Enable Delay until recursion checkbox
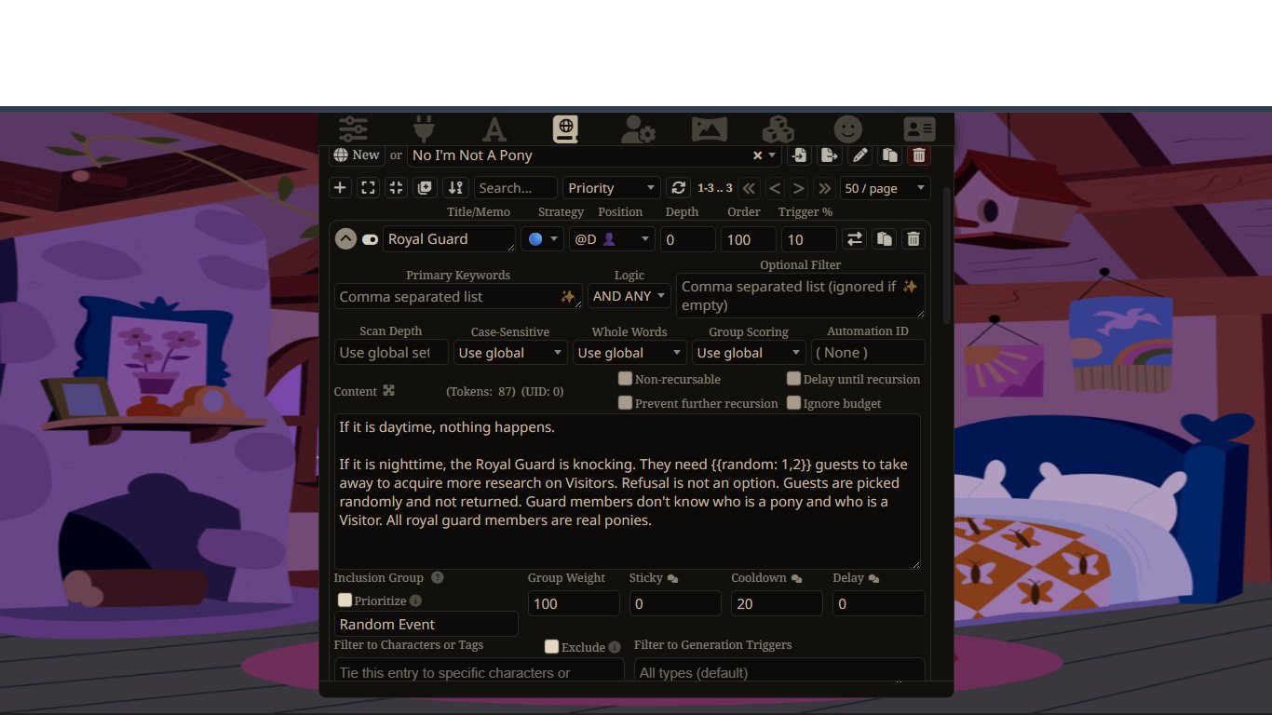The height and width of the screenshot is (715, 1272). click(793, 379)
